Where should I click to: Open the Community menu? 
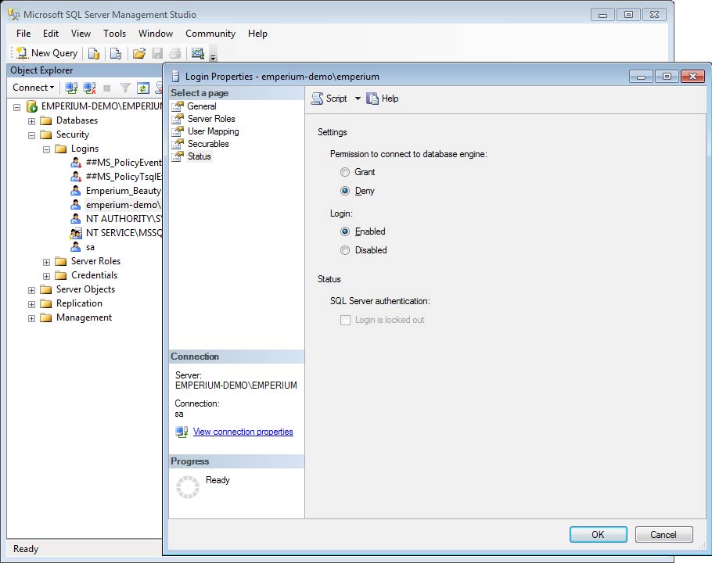210,34
